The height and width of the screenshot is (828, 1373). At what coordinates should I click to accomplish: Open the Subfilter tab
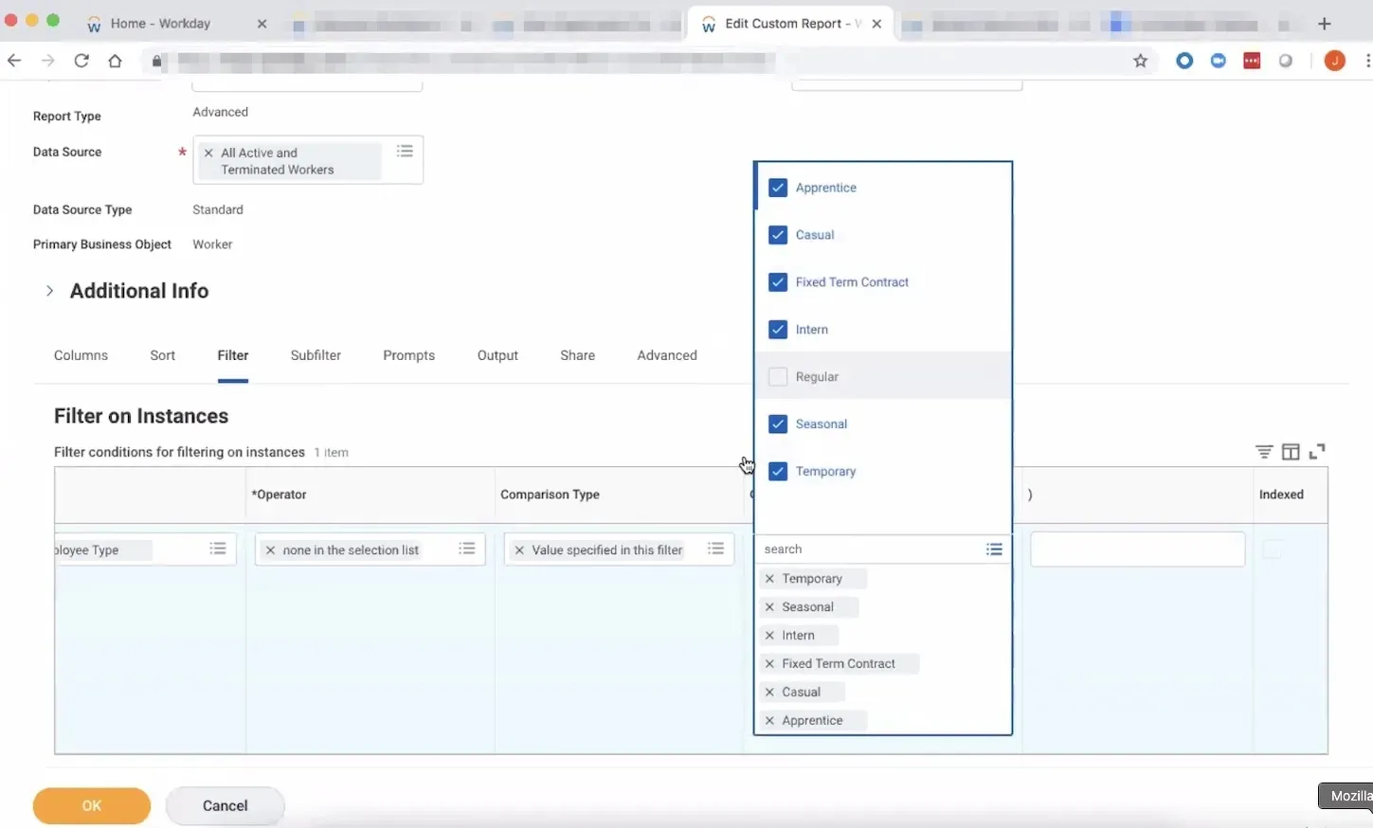tap(316, 355)
